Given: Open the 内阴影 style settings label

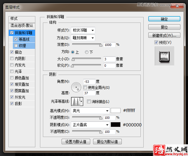Looking at the screenshot, I should [20, 59].
